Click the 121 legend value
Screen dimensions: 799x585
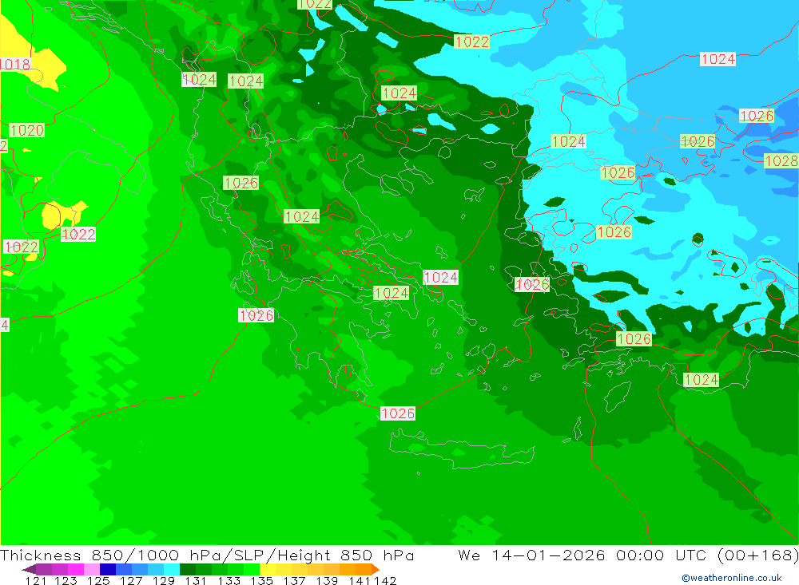pyautogui.click(x=36, y=580)
